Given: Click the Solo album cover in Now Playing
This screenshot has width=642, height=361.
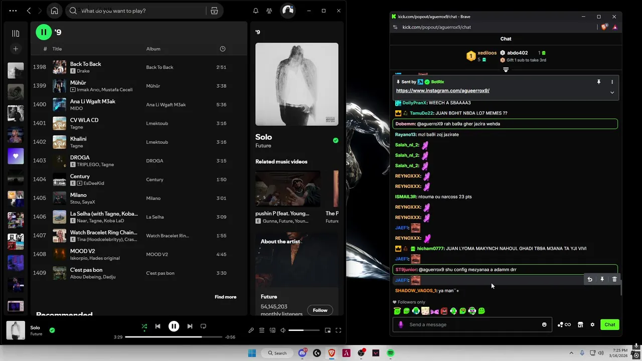Looking at the screenshot, I should (297, 84).
